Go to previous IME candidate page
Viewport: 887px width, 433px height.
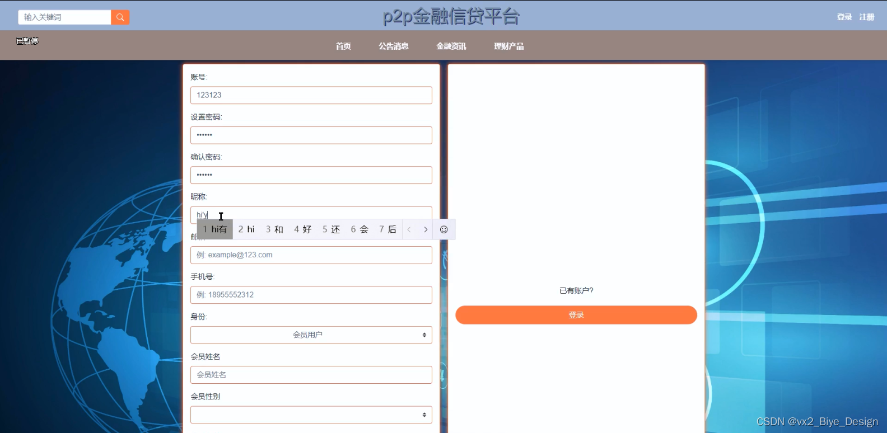(x=409, y=229)
